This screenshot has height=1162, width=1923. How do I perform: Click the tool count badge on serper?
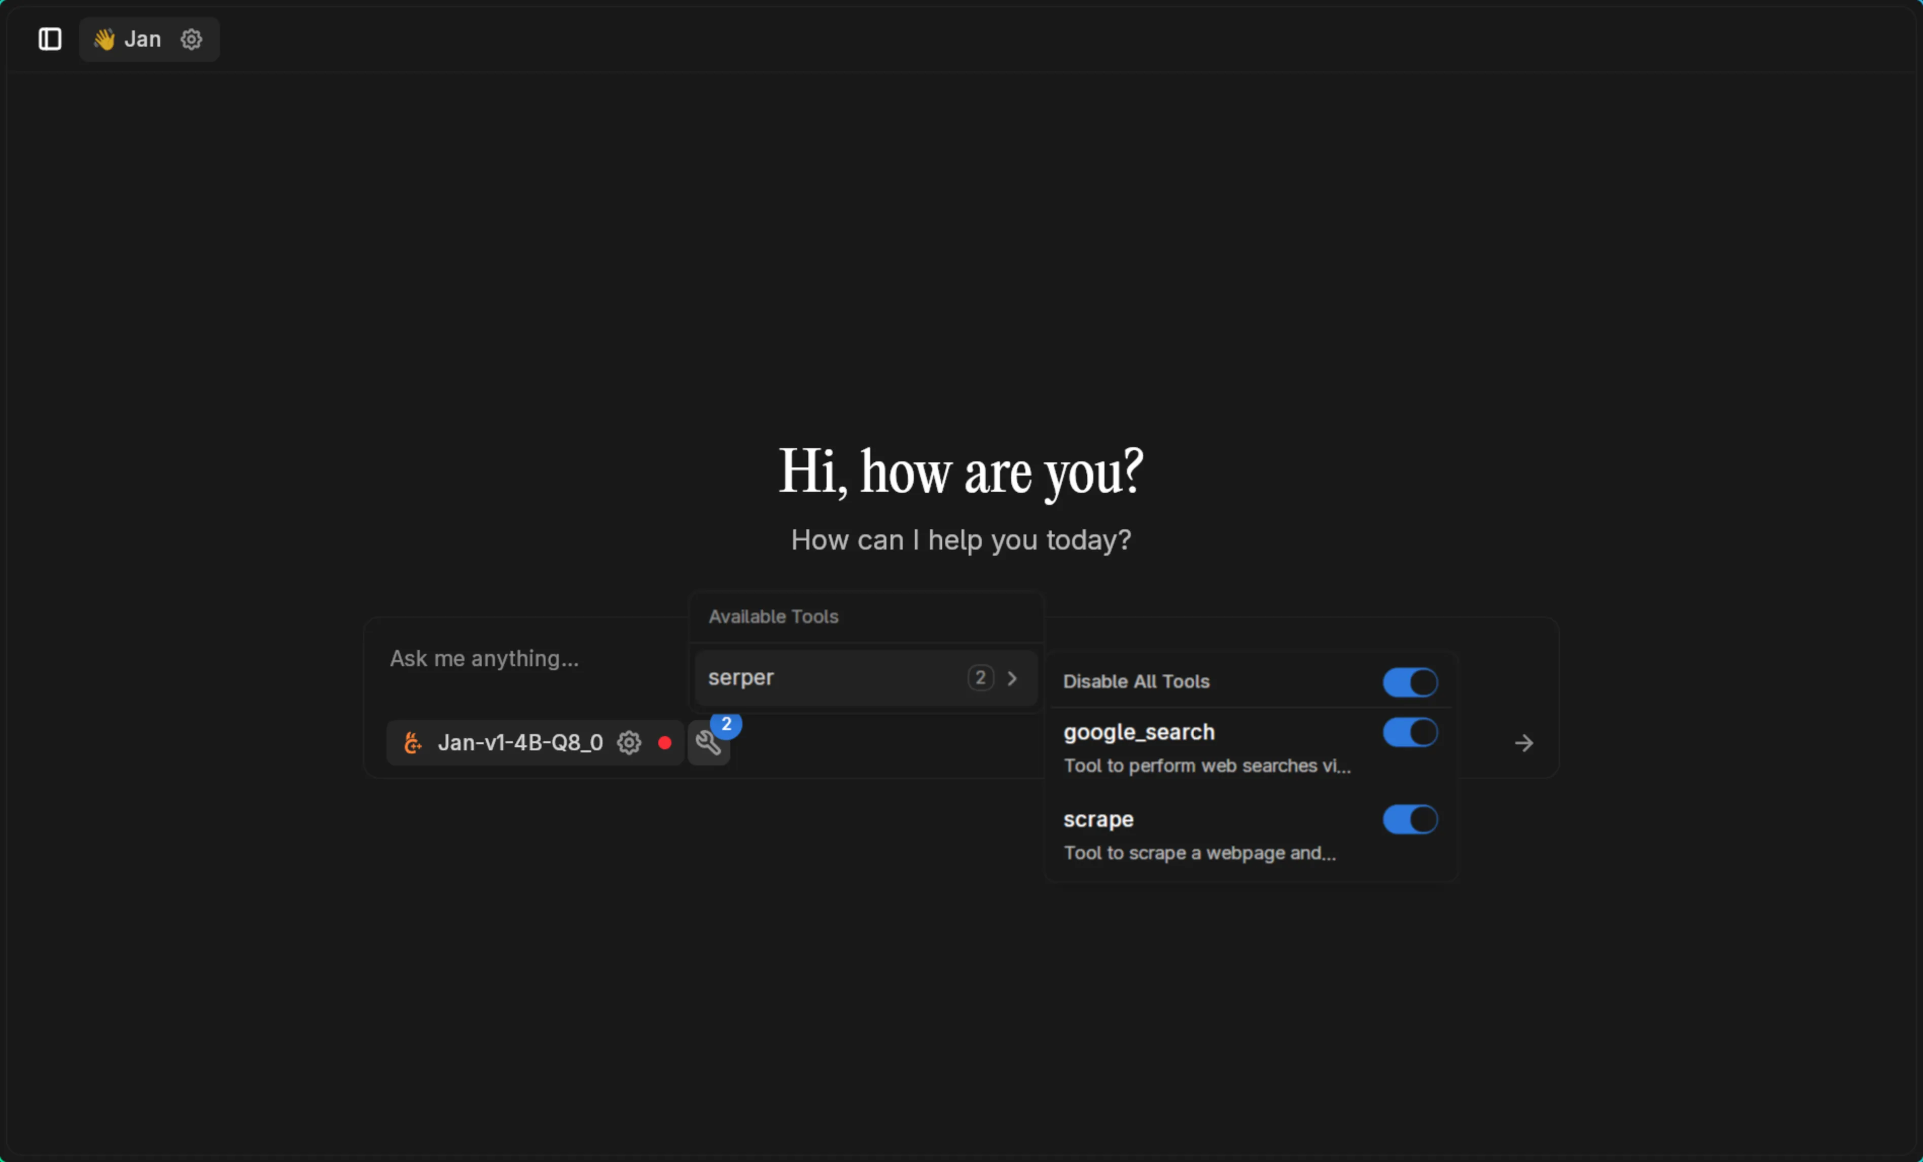pos(980,678)
